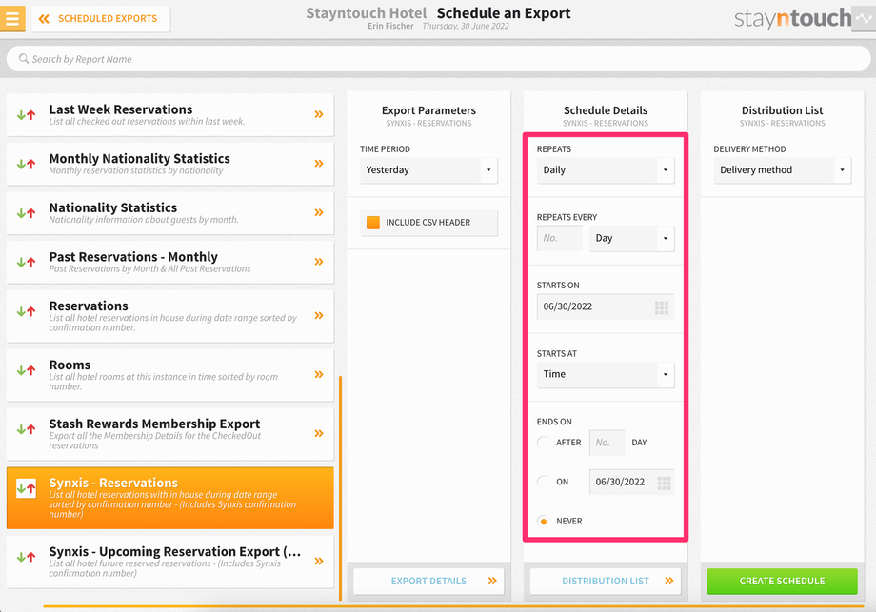Click the green Create Schedule button
Viewport: 876px width, 612px height.
pyautogui.click(x=782, y=581)
